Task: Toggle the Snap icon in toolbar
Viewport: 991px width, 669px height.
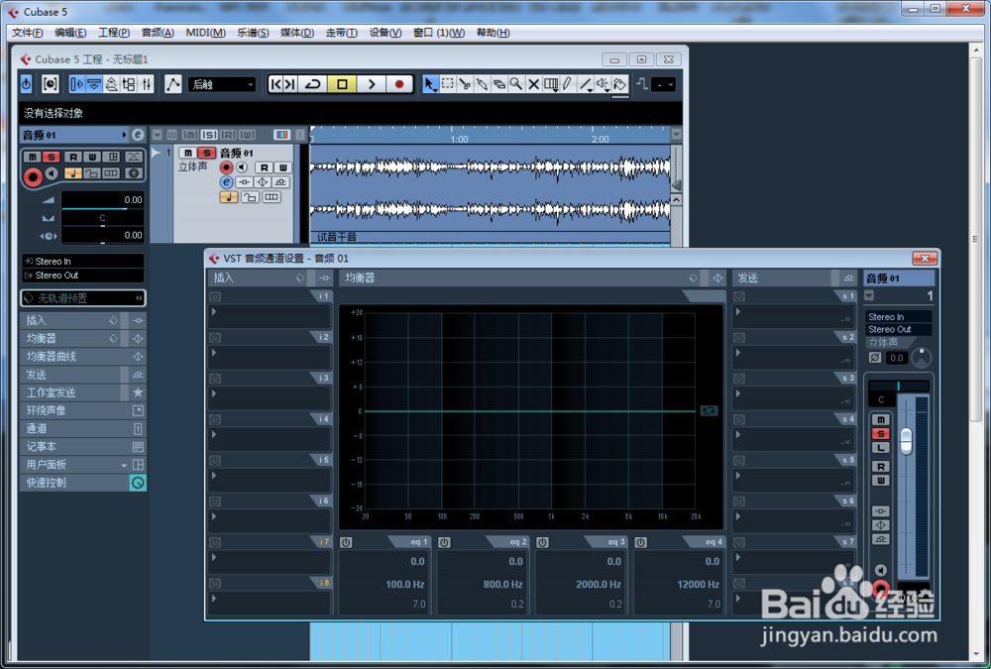Action: 642,84
